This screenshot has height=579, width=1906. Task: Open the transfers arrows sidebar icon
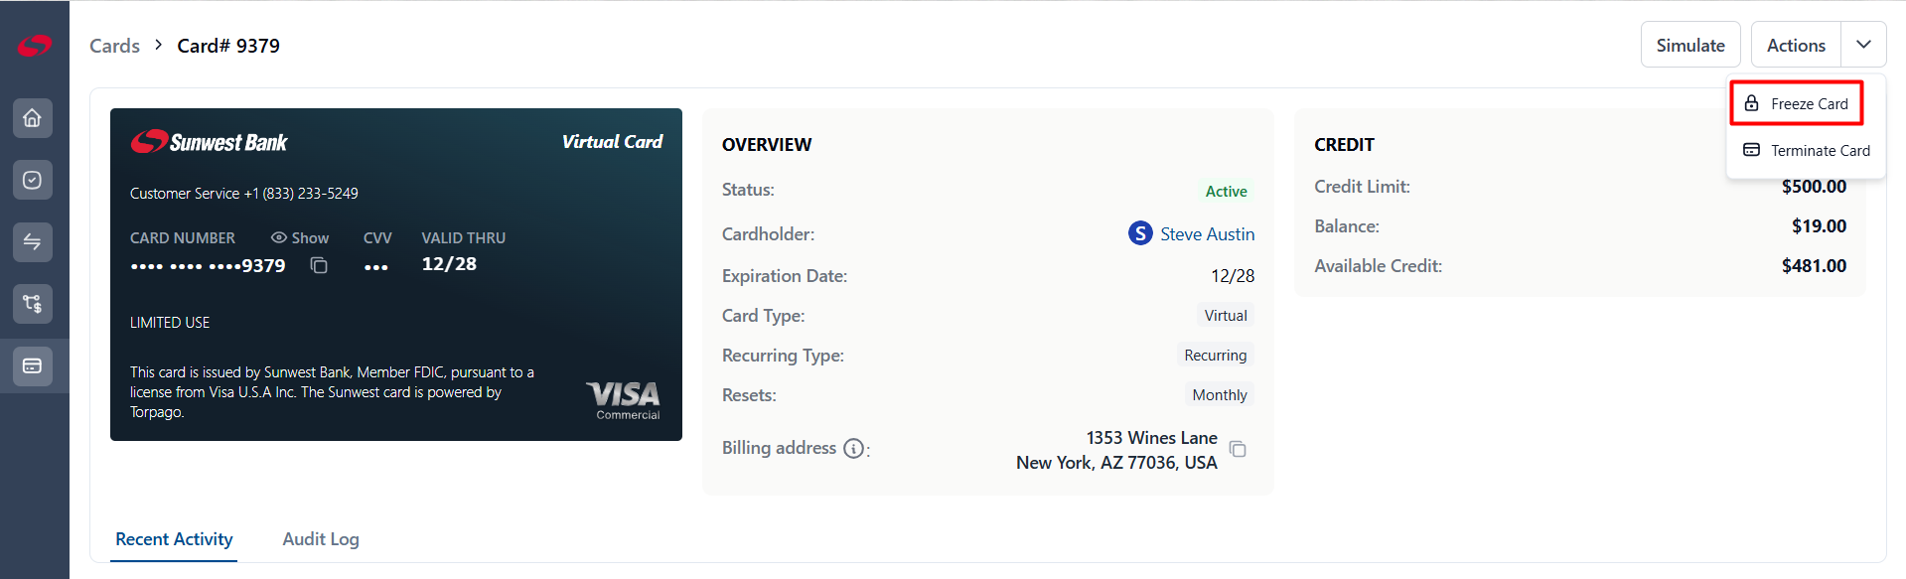(33, 242)
